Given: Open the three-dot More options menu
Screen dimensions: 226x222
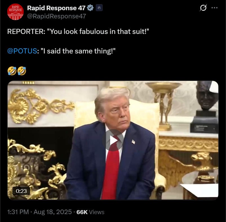Looking at the screenshot, I should (214, 8).
